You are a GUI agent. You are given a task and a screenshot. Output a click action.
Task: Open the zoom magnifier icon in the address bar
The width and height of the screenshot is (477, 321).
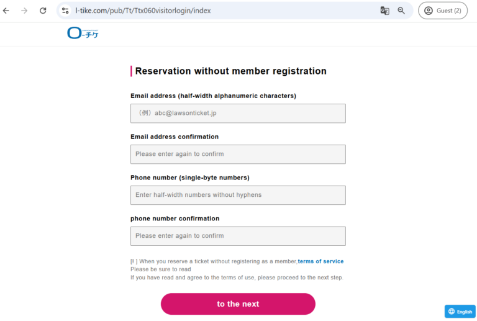pos(401,11)
